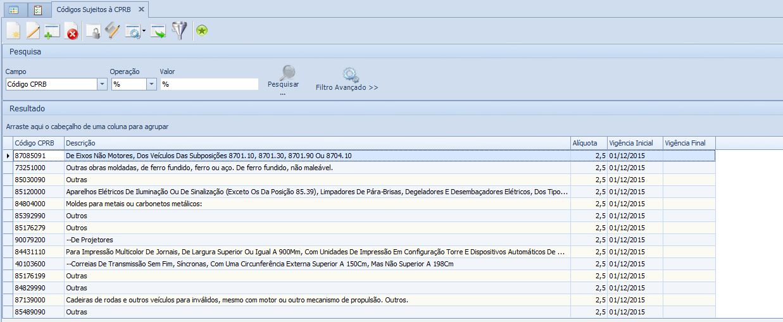Close the Códigos Sujeitos à CPRB tab

coord(142,9)
